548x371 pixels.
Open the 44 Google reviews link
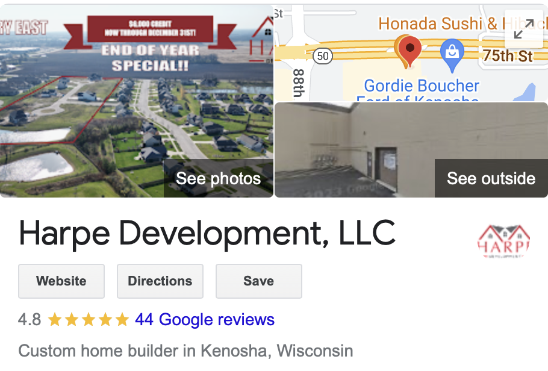coord(205,320)
